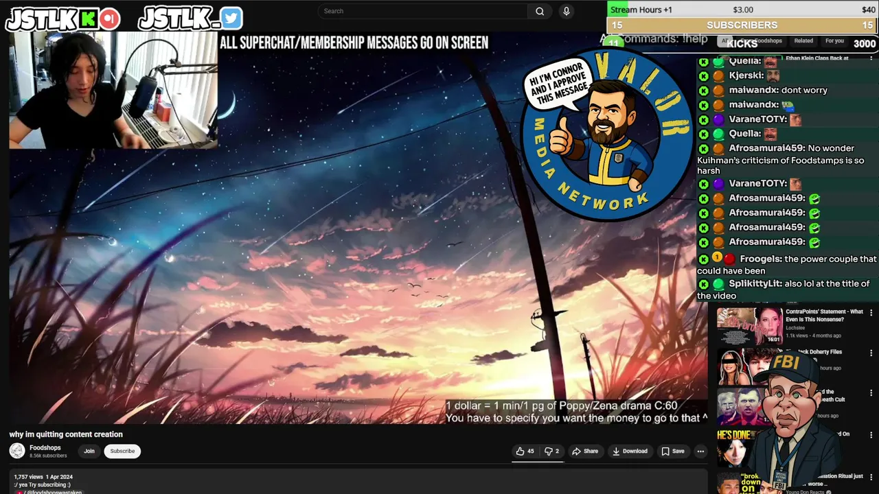
Task: Click the Stream Hours +1 goal bar
Action: [742, 10]
